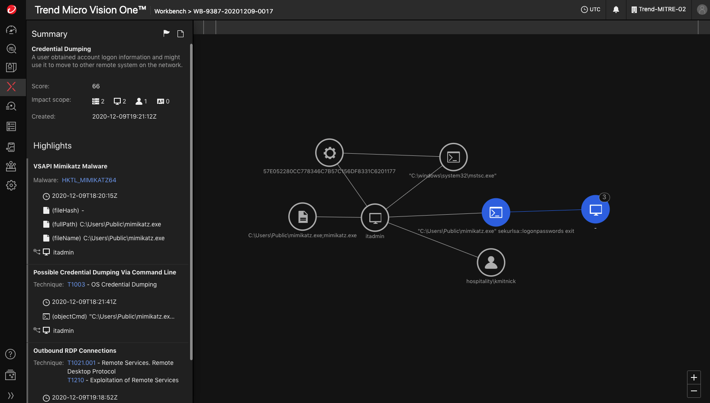Select the mstsc.exe command line node

(453, 157)
